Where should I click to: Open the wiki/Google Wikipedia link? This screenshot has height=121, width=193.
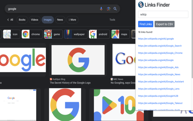point(156,60)
